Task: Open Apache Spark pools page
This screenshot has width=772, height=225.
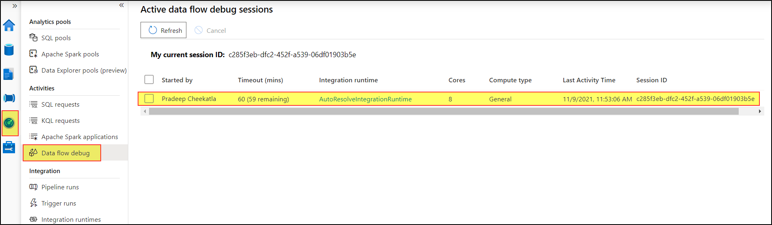Action: coord(70,54)
